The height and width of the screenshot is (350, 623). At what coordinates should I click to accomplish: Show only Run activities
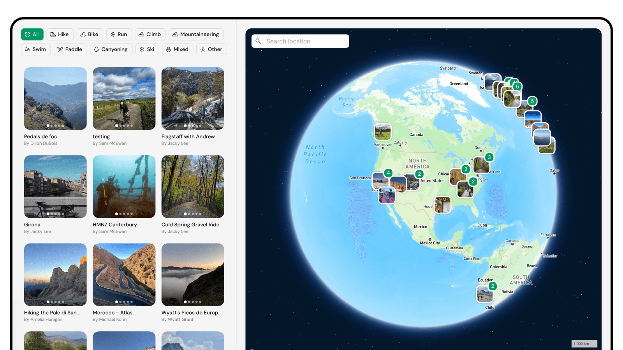click(119, 34)
